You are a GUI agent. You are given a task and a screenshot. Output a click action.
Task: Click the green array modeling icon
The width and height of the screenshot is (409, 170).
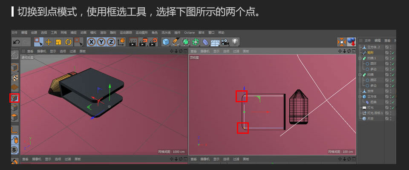point(196,42)
